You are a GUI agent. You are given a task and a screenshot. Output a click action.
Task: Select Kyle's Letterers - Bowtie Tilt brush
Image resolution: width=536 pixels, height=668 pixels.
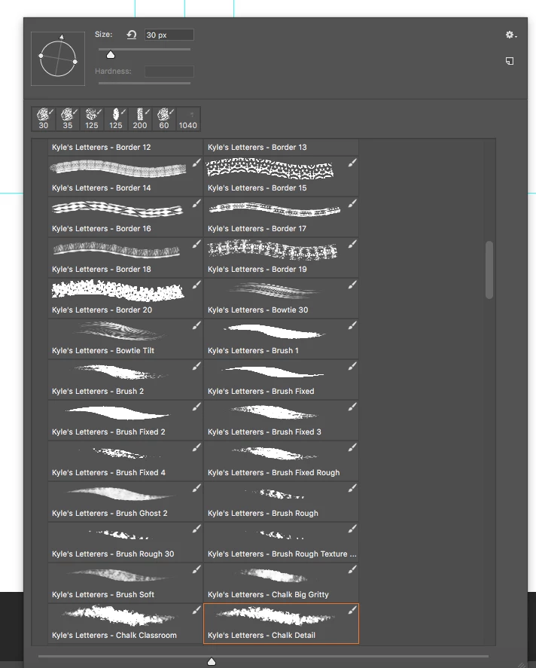coord(125,339)
